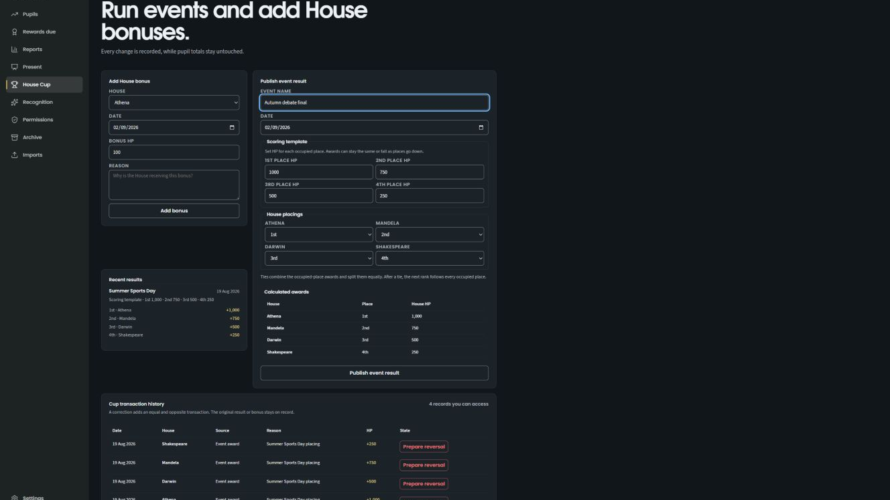
Task: Open Mandela placing dropdown set to 2nd
Action: [x=430, y=234]
